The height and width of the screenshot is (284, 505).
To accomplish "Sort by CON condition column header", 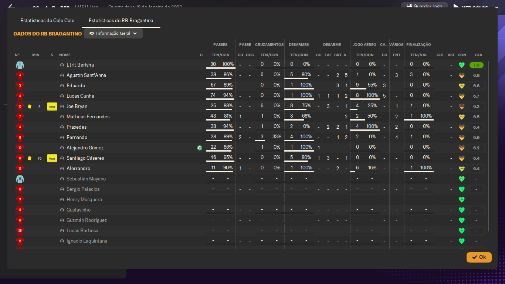I will [x=462, y=55].
